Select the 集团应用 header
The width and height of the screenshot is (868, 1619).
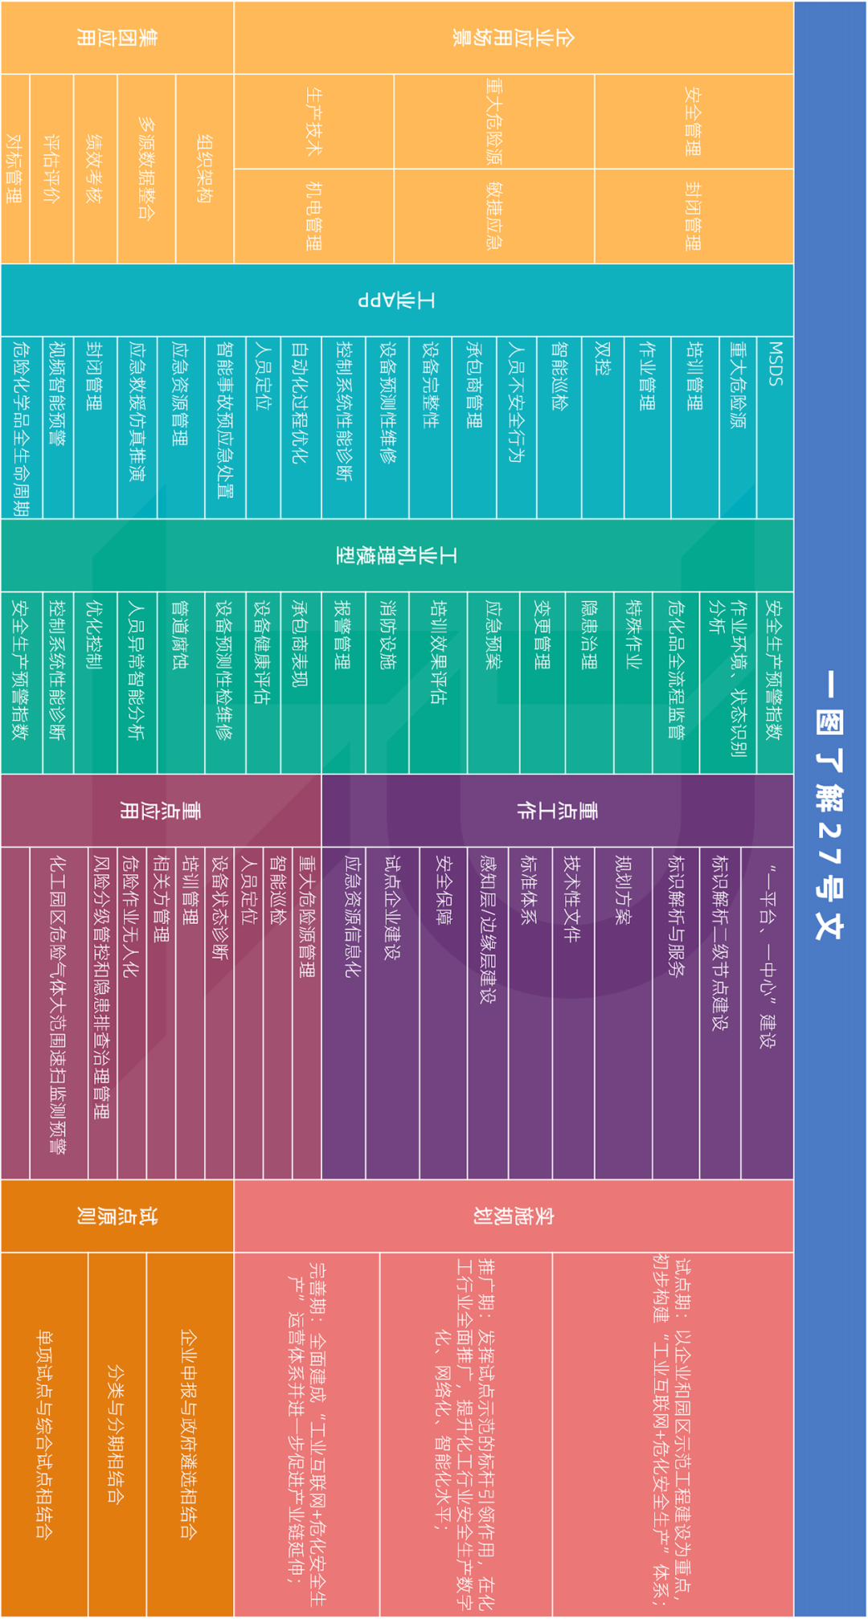tap(117, 38)
